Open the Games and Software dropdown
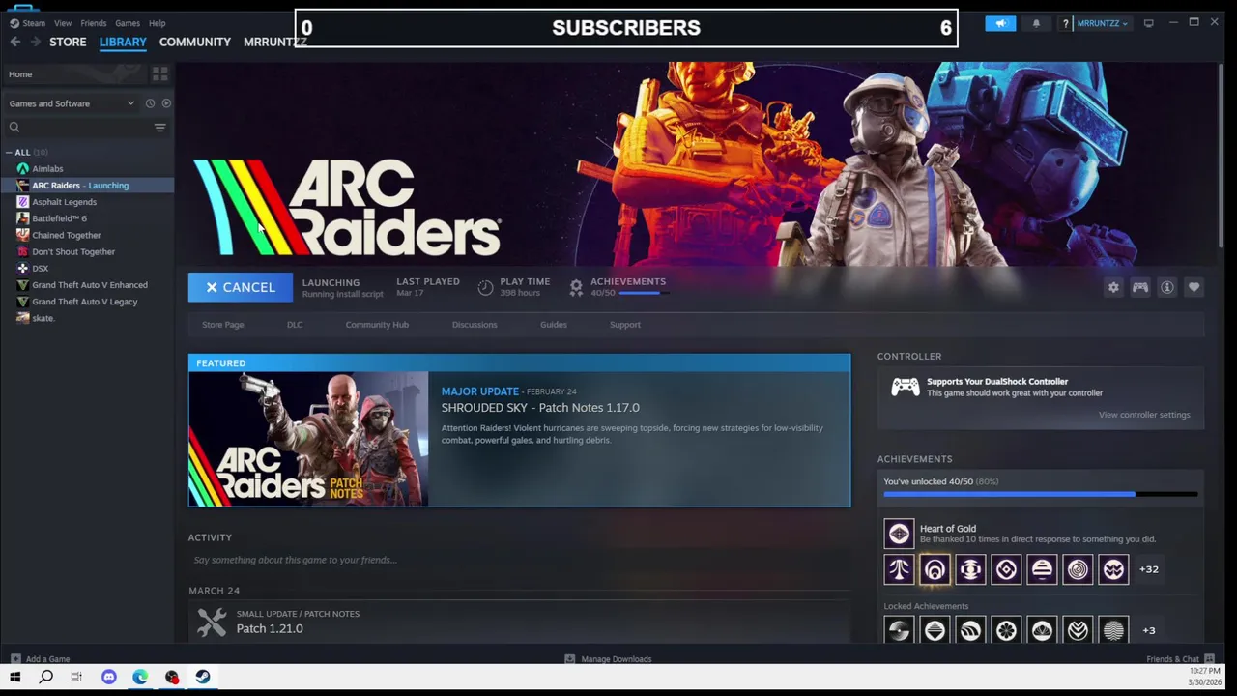The width and height of the screenshot is (1237, 696). (x=72, y=103)
